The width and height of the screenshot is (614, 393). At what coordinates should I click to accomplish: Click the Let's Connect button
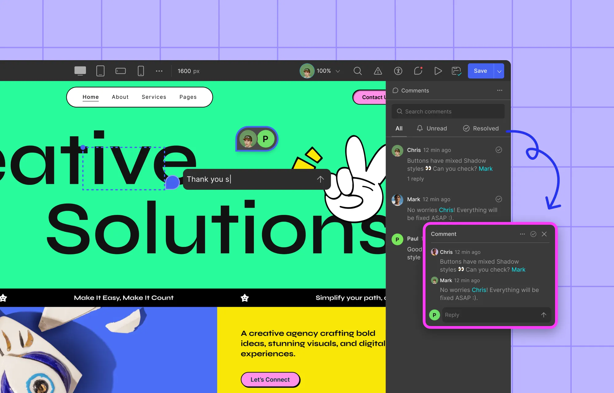(x=270, y=380)
